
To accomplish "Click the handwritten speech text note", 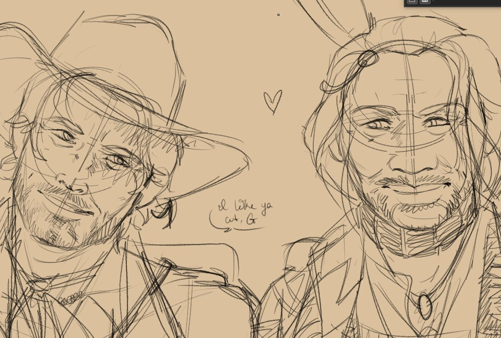I will 244,214.
